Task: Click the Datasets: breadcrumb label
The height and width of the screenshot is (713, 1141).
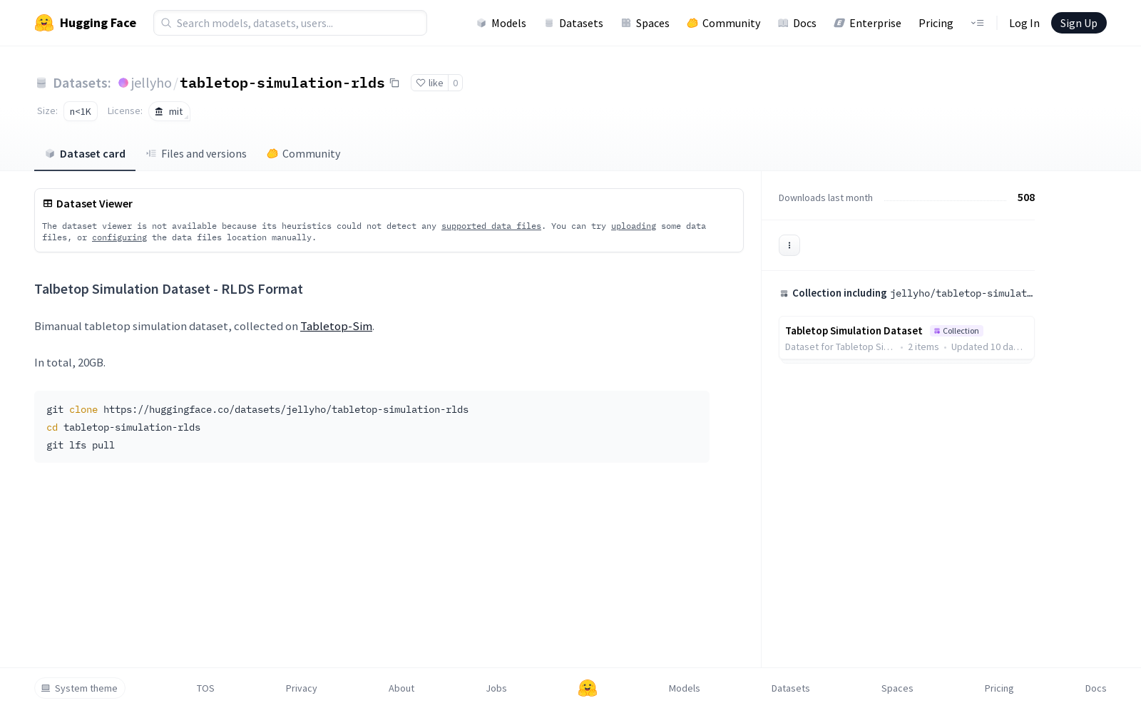Action: click(82, 83)
